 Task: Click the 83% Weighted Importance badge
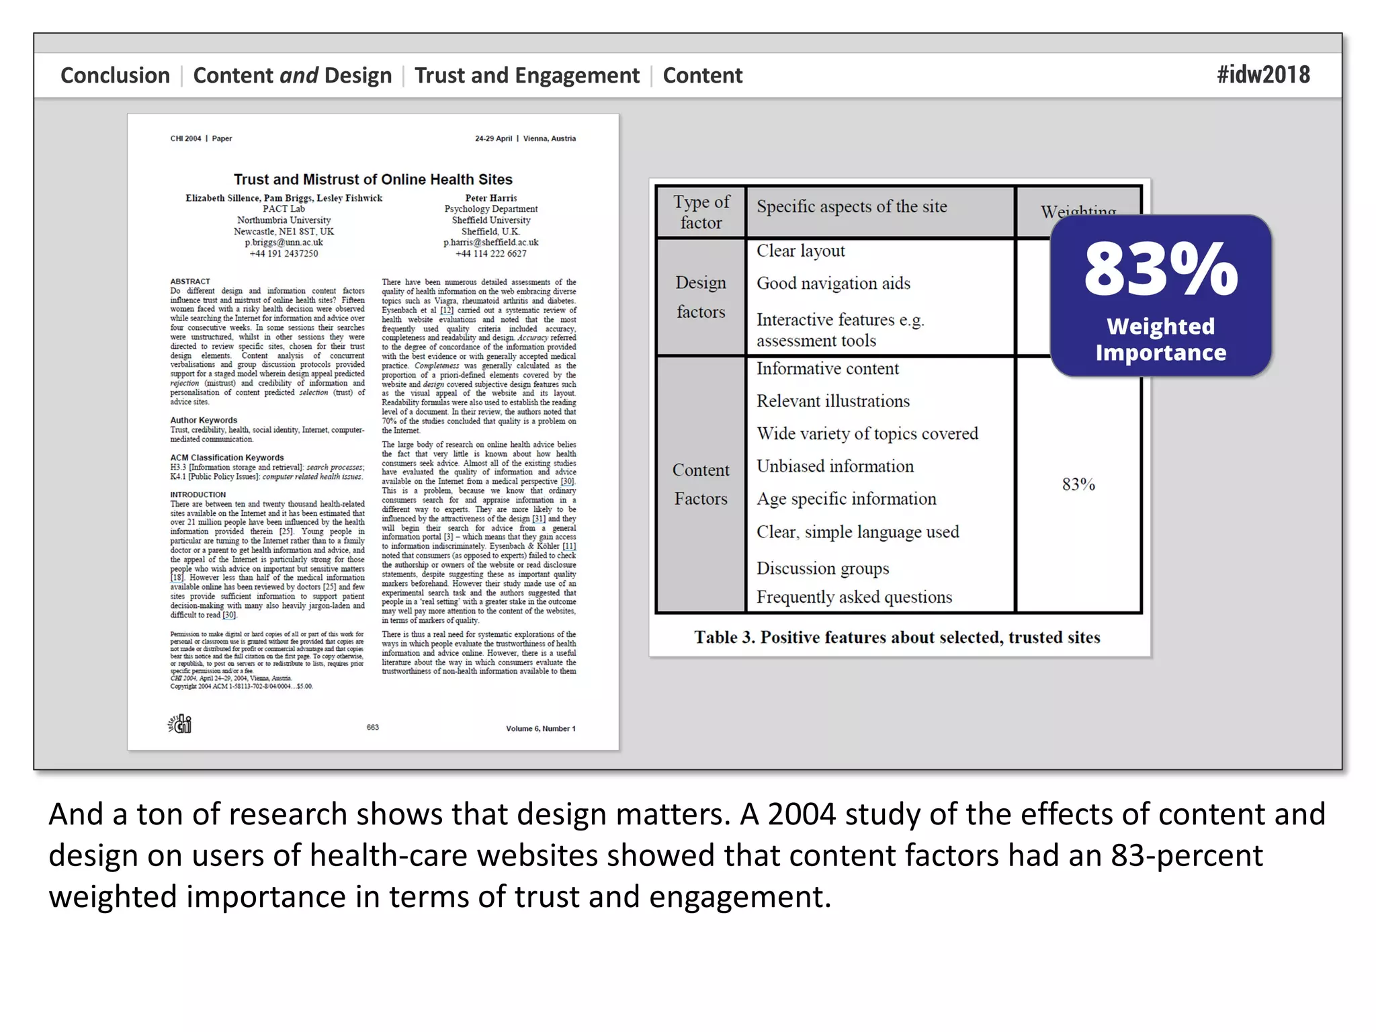[1160, 296]
